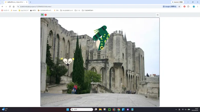View site information icon in address bar
Screen dimensions: 200x112
coord(18,6)
